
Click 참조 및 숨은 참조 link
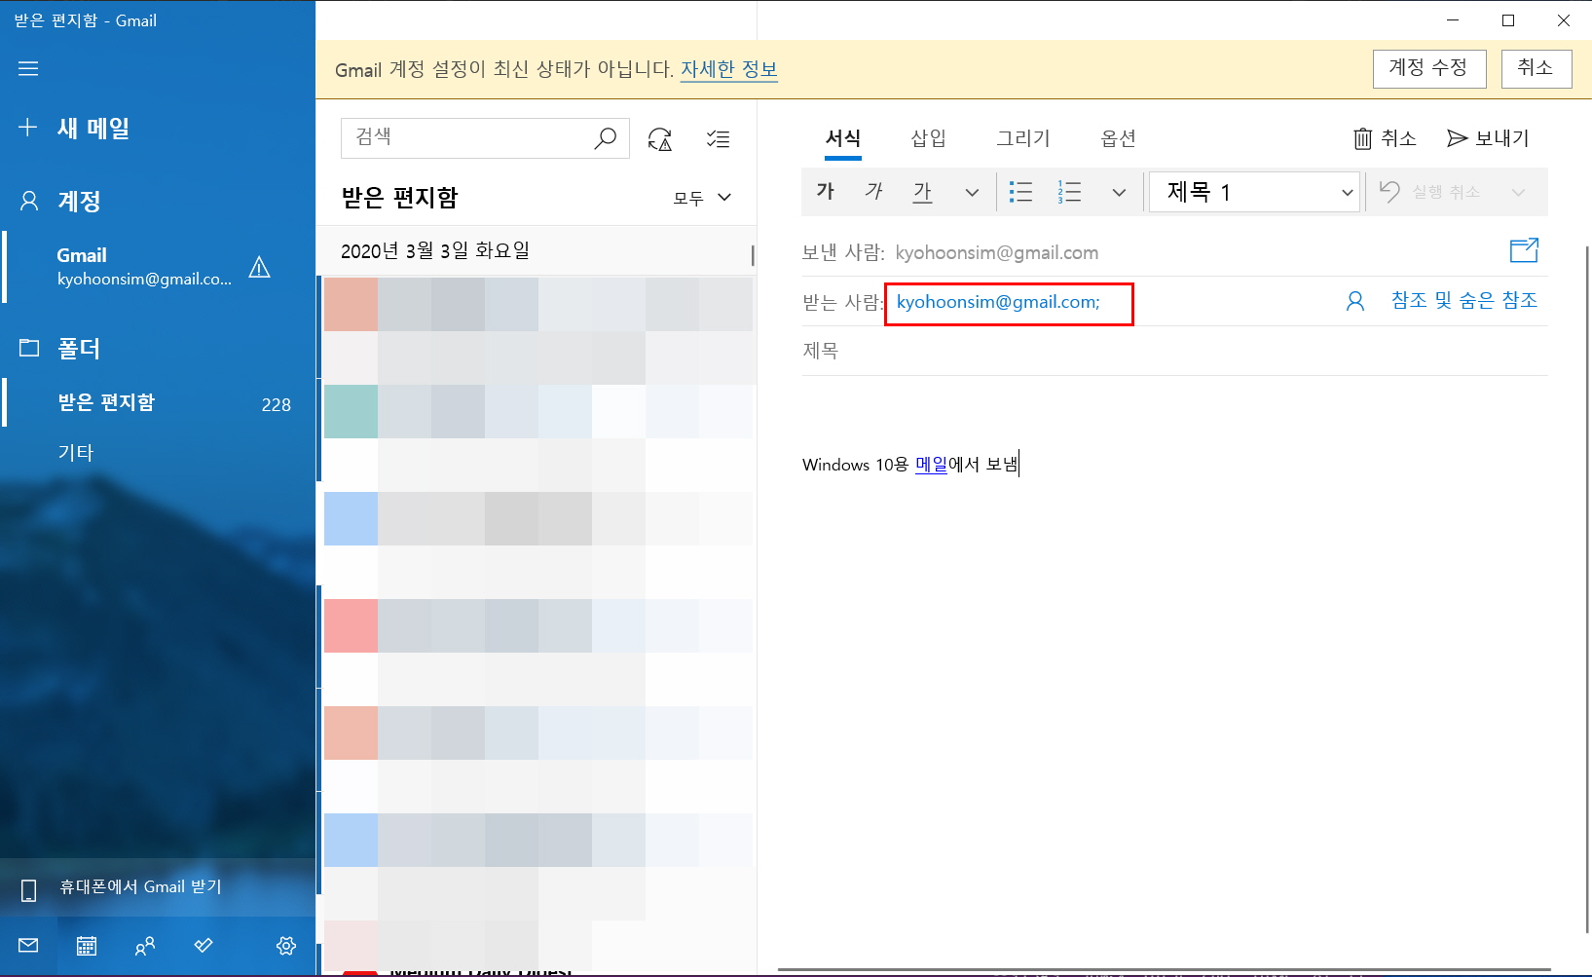(1464, 301)
